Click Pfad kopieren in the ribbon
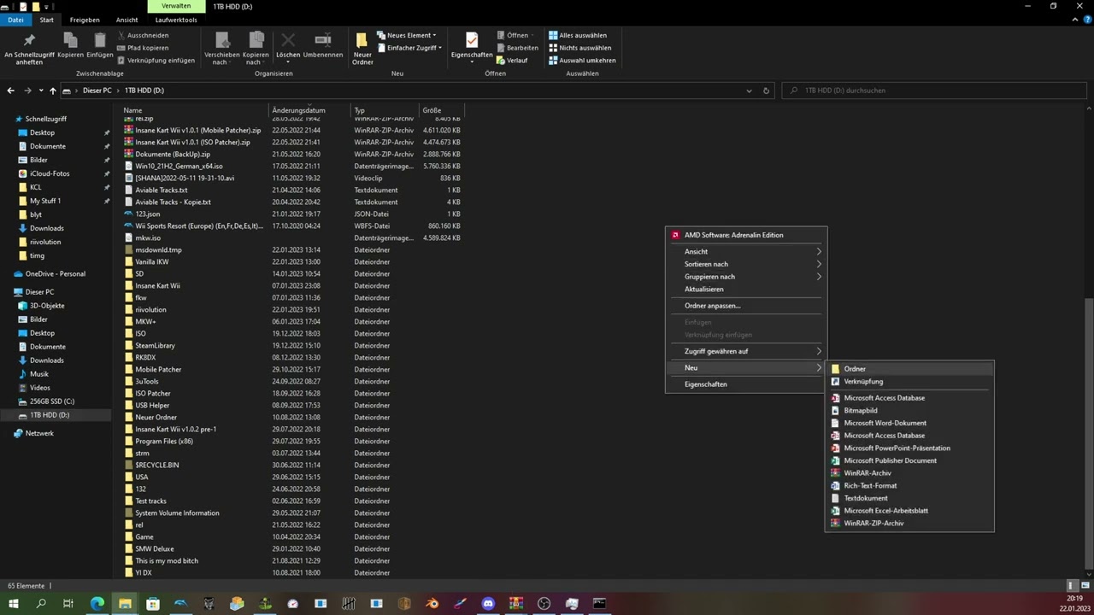1094x615 pixels. tap(144, 48)
